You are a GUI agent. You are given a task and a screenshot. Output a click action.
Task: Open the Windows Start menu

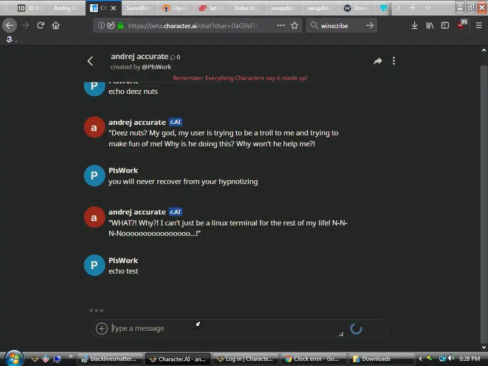point(14,358)
